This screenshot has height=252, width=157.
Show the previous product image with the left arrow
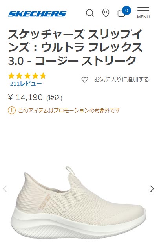tap(5, 189)
